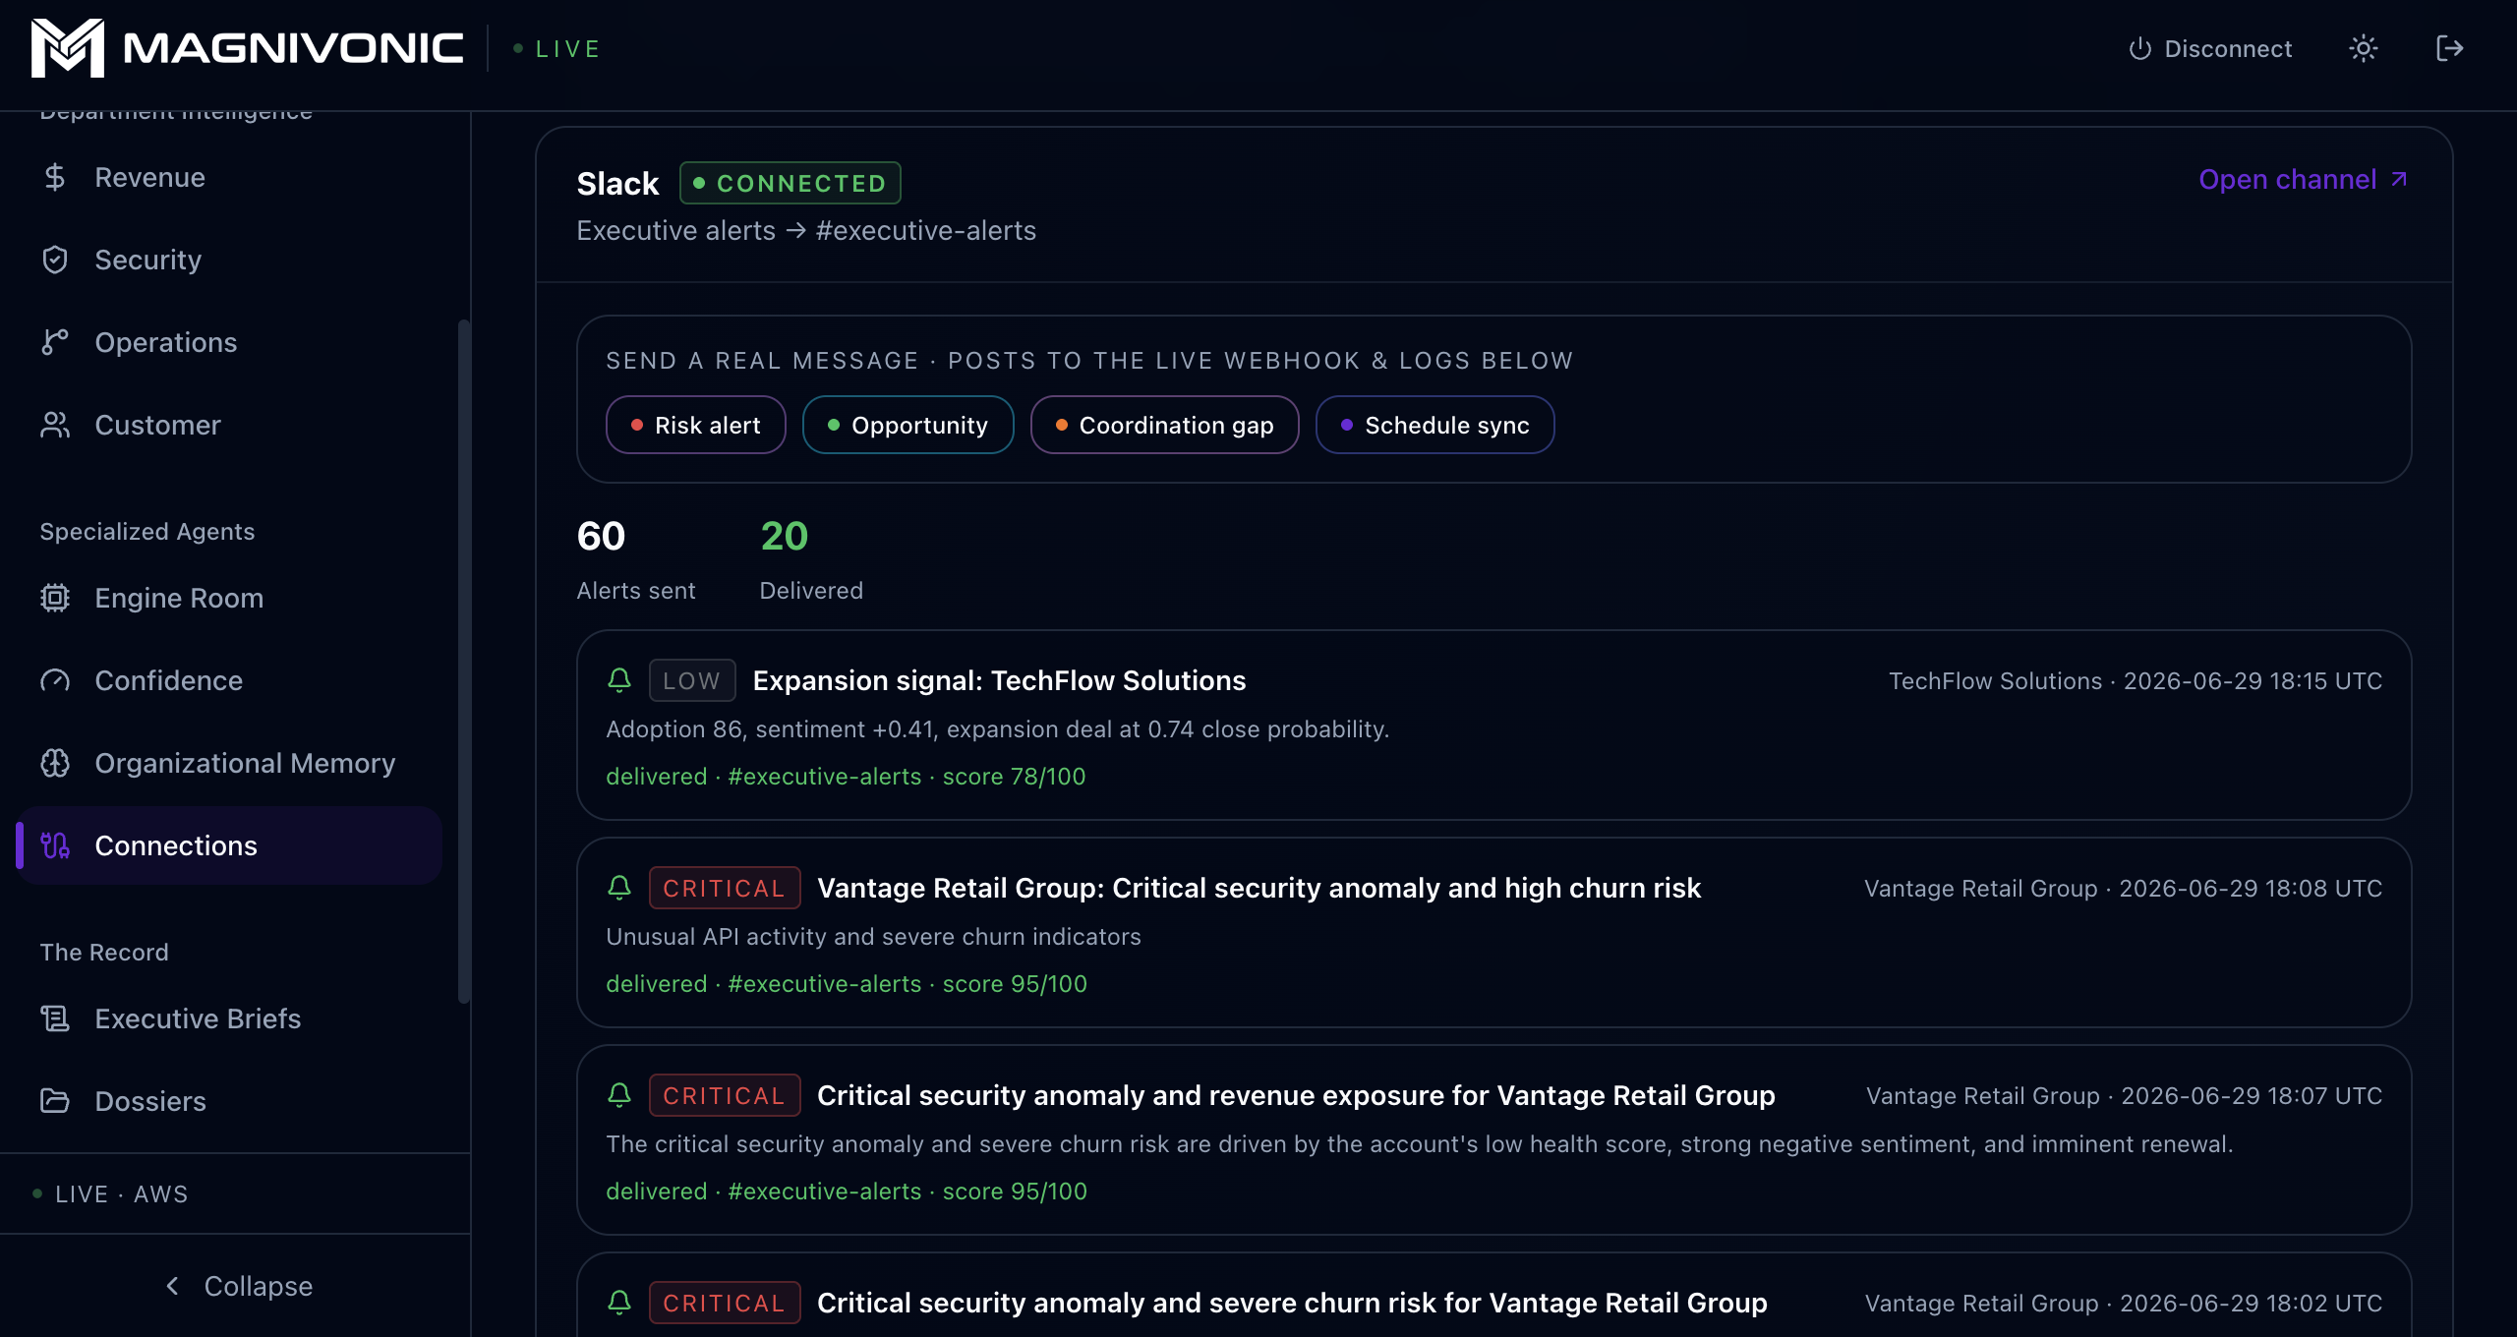2517x1337 pixels.
Task: Click bell icon on TechFlow Solutions alert
Action: 618,680
